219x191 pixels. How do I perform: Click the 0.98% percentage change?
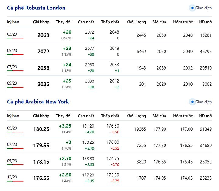(66, 38)
